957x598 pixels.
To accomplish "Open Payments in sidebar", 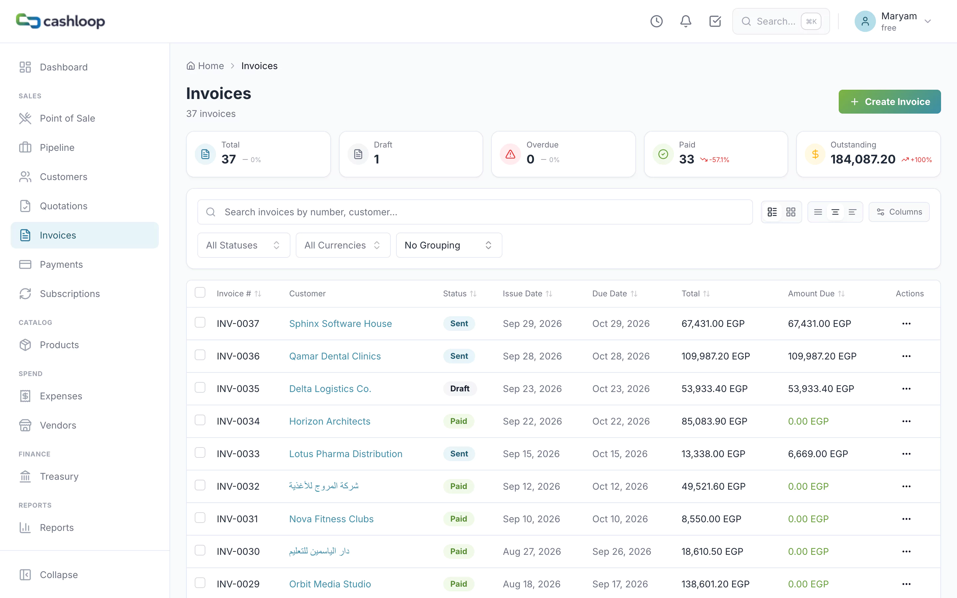I will pos(85,264).
